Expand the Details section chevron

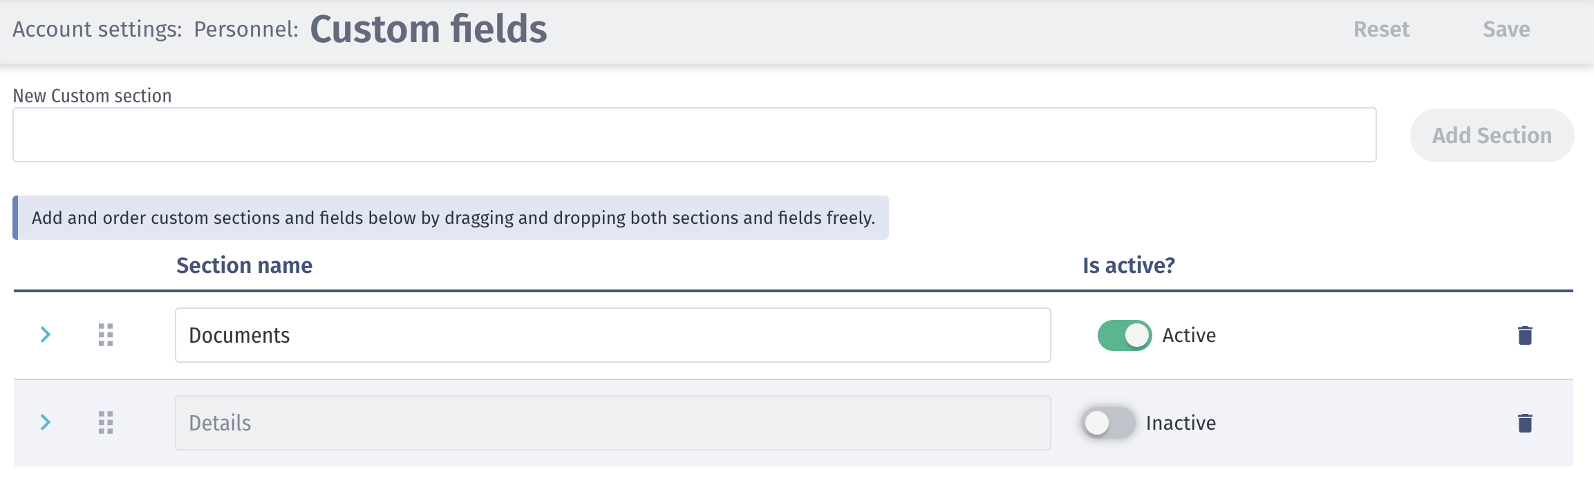pyautogui.click(x=46, y=423)
